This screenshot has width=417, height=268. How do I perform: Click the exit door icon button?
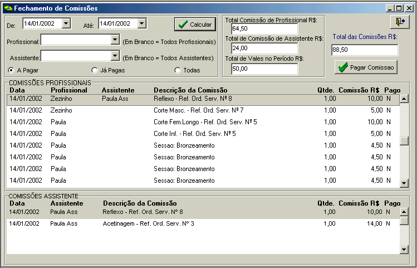pos(400,21)
